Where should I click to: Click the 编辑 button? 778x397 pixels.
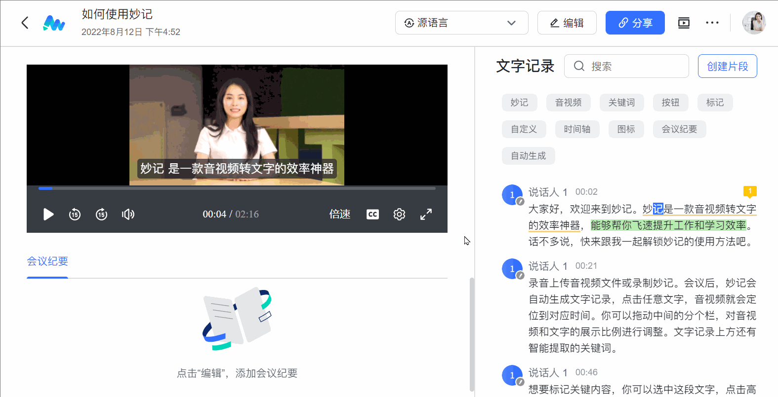pos(567,23)
